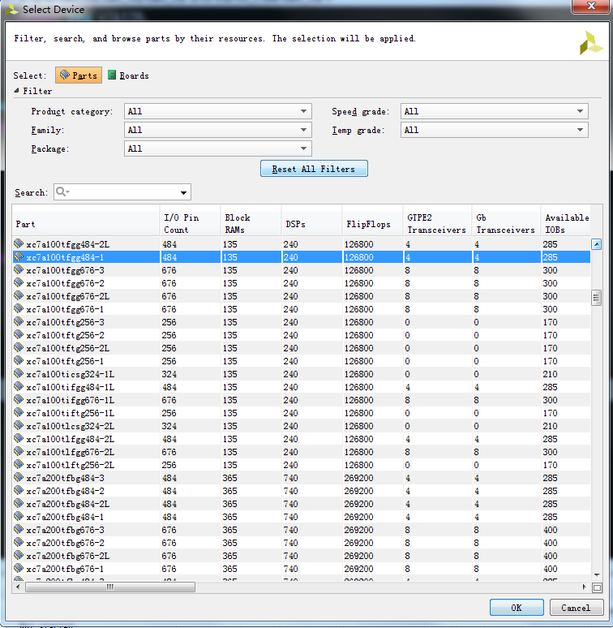
Task: Expand the Temp grade dropdown
Action: tap(494, 130)
